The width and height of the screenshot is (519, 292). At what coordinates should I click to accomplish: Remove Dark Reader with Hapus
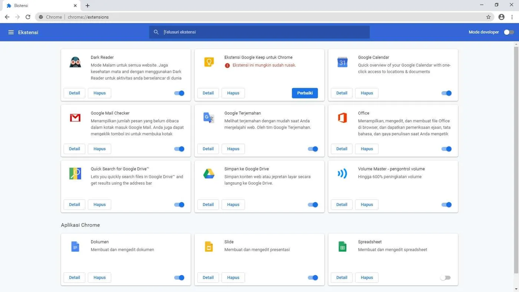(100, 93)
